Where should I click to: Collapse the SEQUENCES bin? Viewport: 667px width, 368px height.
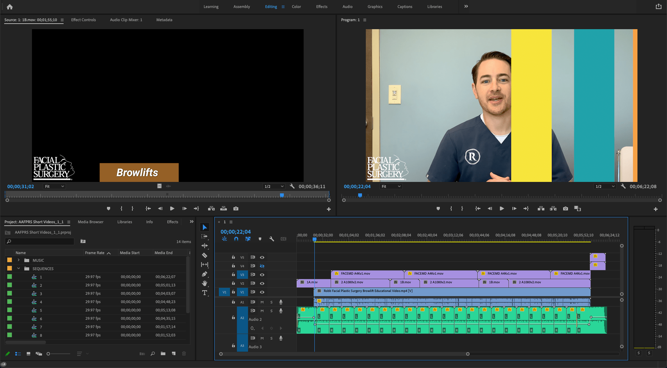point(19,268)
